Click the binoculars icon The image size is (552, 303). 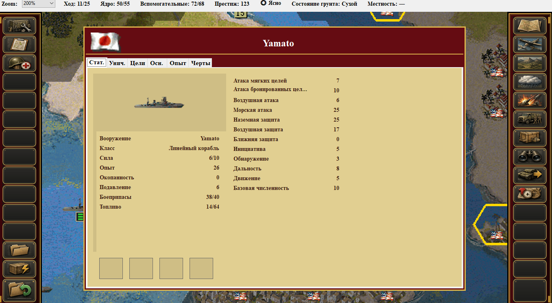click(x=530, y=157)
